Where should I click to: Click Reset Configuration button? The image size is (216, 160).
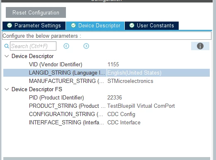36,12
